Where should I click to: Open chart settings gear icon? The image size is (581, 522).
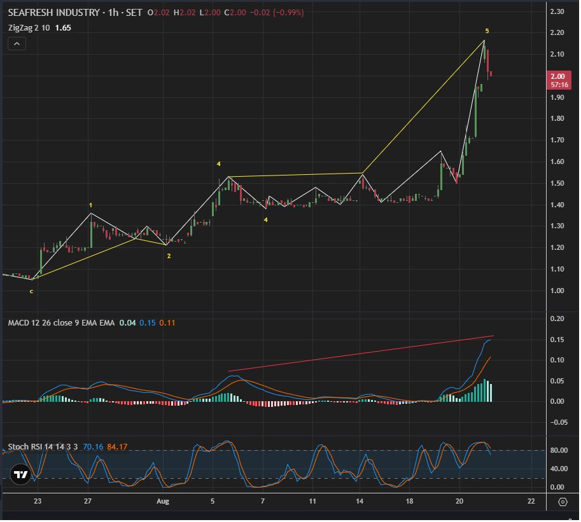click(564, 503)
